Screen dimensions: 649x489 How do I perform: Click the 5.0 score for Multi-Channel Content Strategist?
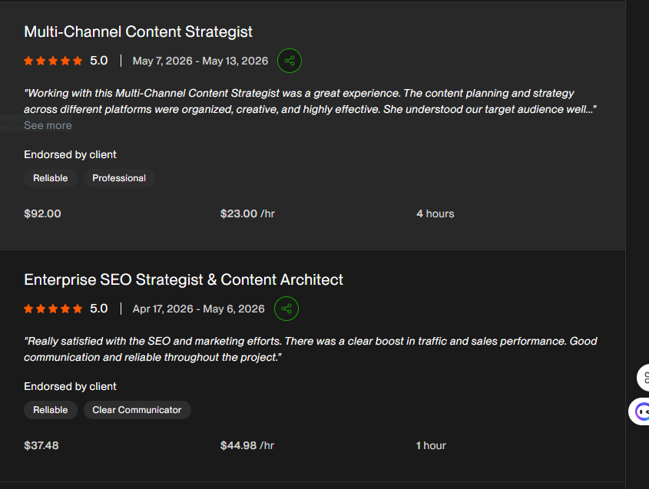coord(99,61)
